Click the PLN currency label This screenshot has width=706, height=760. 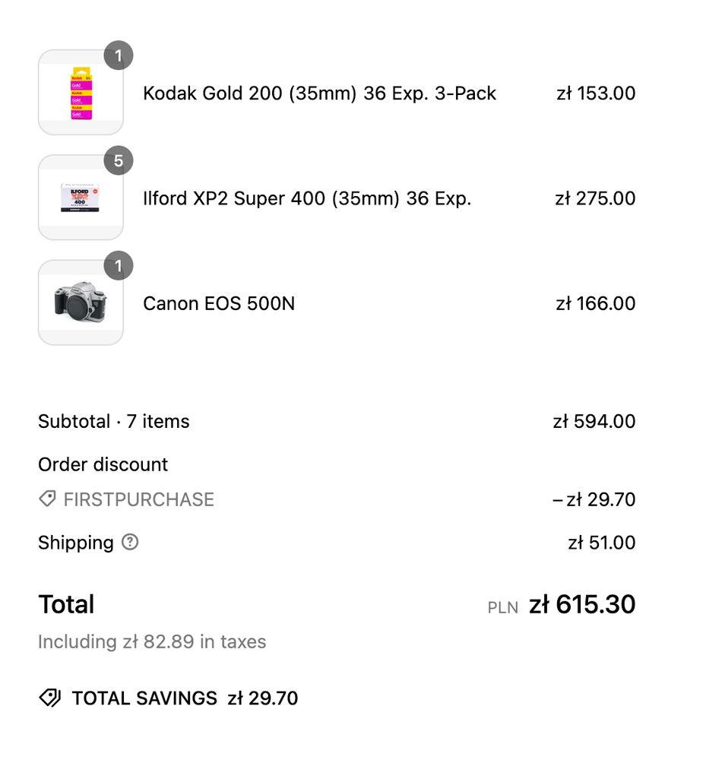tap(503, 607)
